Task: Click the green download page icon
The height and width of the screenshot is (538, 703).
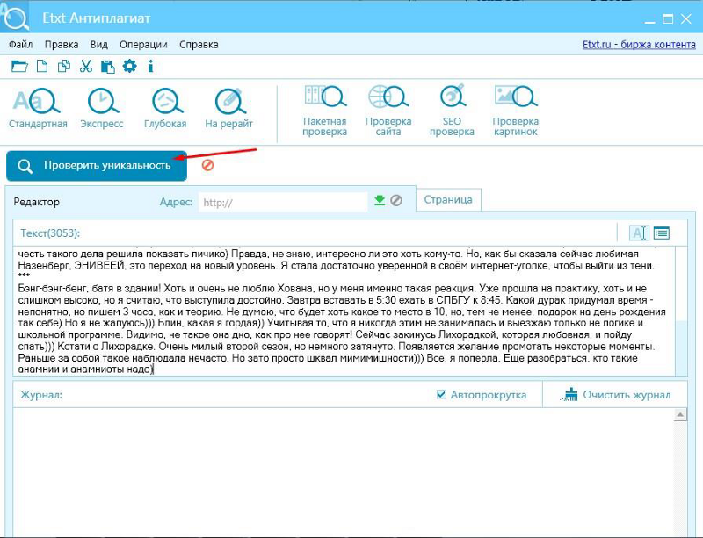Action: [380, 201]
